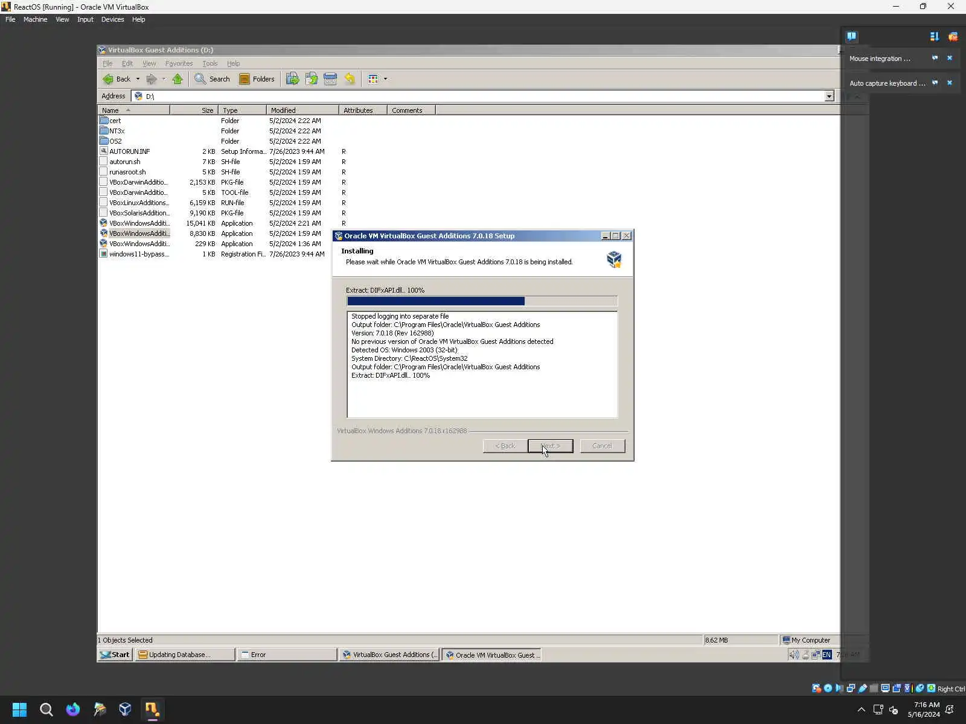Screen dimensions: 966x724
Task: Click the delete all notifications icon
Action: [x=953, y=36]
